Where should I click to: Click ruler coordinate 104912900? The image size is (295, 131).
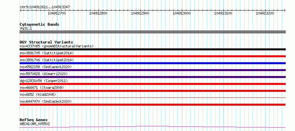click(140, 13)
